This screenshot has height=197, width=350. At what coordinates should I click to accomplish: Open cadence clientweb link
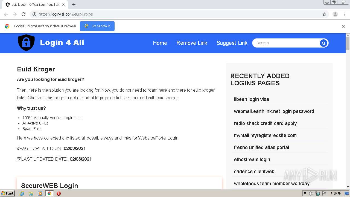click(254, 172)
